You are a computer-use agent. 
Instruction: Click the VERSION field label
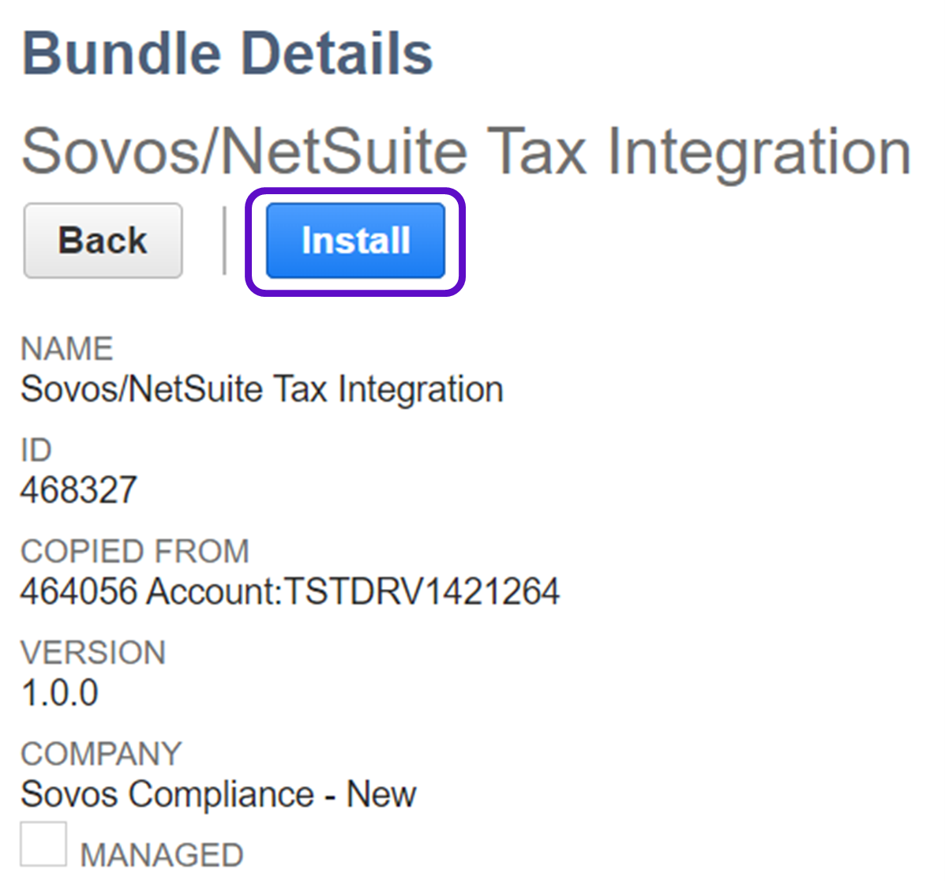93,653
